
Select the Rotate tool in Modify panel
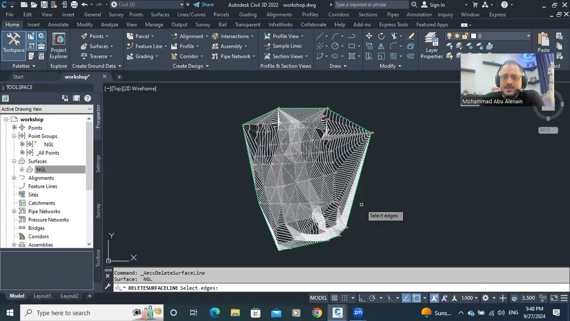381,36
